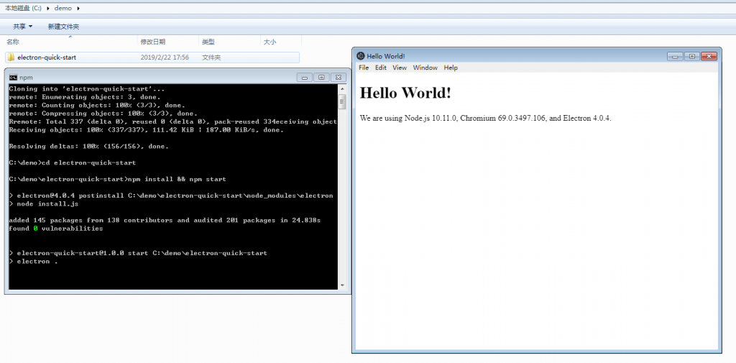Click the Node.js version sentence in Hello World window
Image resolution: width=736 pixels, height=363 pixels.
(x=486, y=118)
